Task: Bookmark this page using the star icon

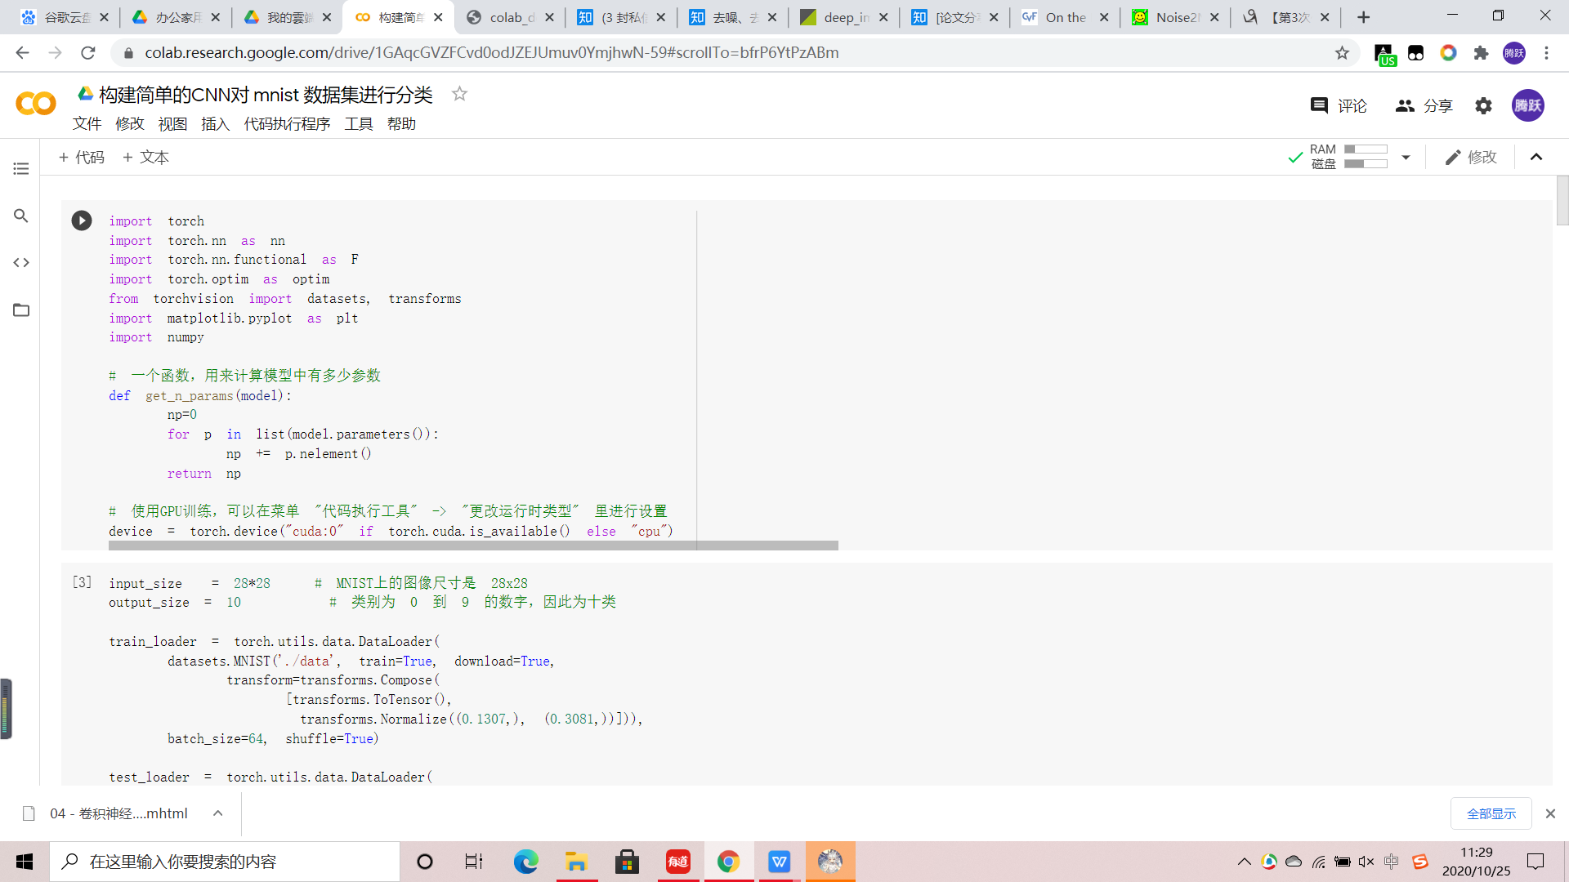Action: pyautogui.click(x=1342, y=53)
